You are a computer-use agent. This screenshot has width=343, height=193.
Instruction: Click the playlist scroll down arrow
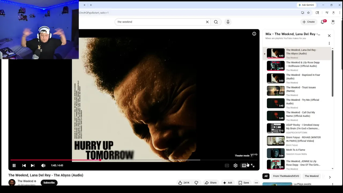333,169
